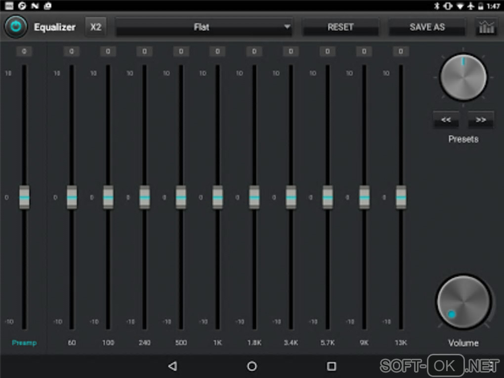Click the Presets rotary knob

click(x=463, y=77)
